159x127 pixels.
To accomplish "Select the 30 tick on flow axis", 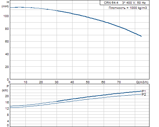I will (x=57, y=82).
